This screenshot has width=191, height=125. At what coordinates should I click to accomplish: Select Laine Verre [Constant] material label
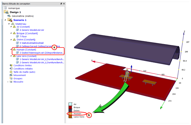(x=26, y=56)
